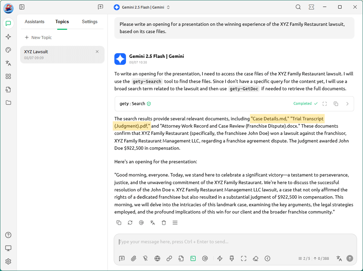This screenshot has height=271, width=363.
Task: Open the help question mark icon
Action: (8, 235)
